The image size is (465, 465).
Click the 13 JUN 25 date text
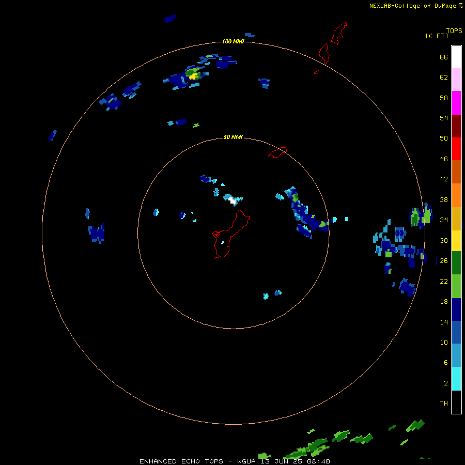283,461
